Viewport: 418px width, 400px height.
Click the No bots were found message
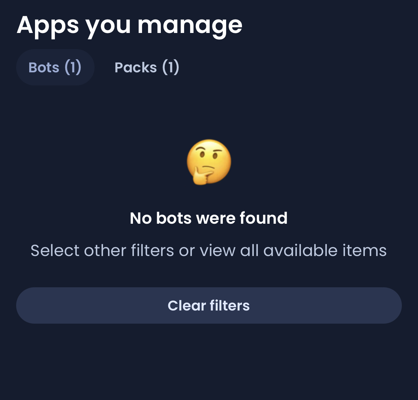(x=209, y=218)
